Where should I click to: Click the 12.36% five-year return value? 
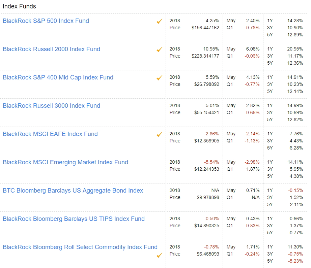[x=295, y=63]
